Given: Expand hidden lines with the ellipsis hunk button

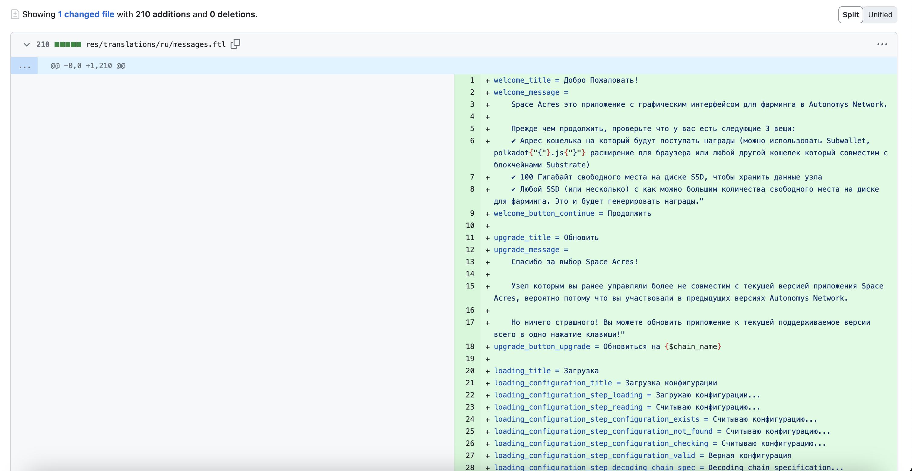Looking at the screenshot, I should click(x=24, y=66).
